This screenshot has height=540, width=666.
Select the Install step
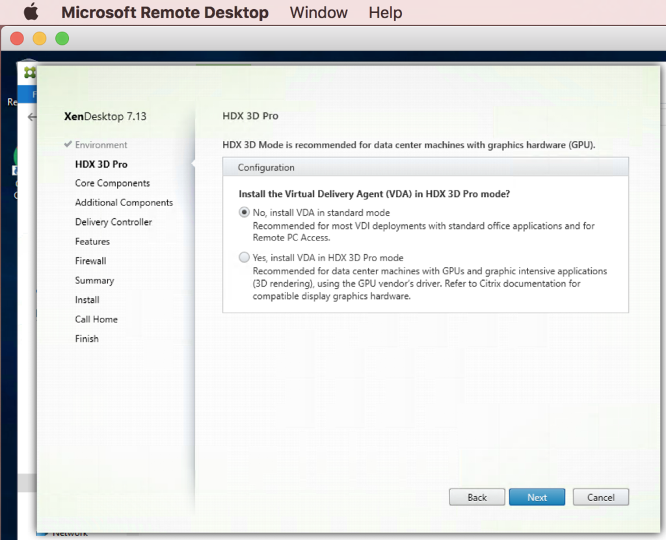(87, 300)
